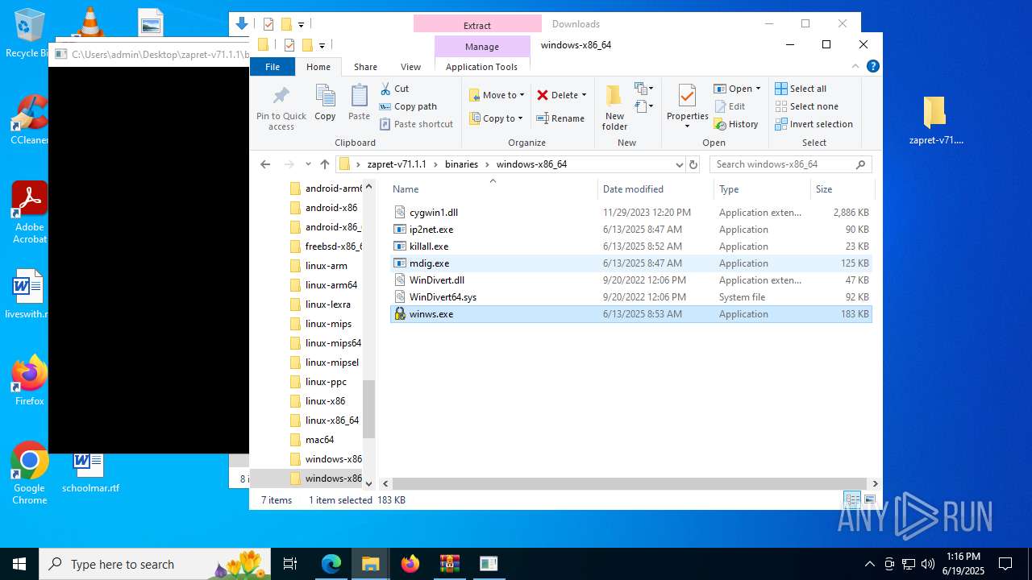1032x580 pixels.
Task: Click the Rename command
Action: pos(561,118)
